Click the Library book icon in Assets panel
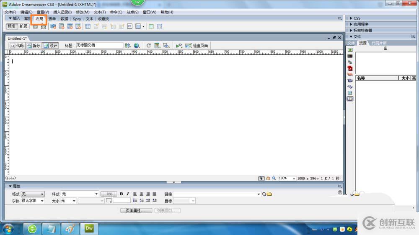The image size is (419, 235). point(350,99)
